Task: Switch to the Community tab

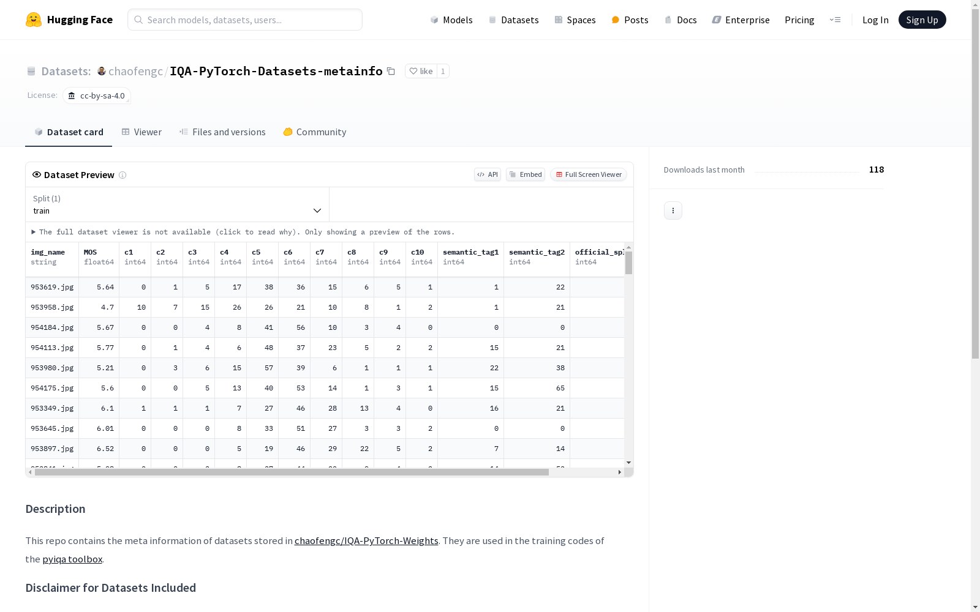Action: (x=315, y=132)
